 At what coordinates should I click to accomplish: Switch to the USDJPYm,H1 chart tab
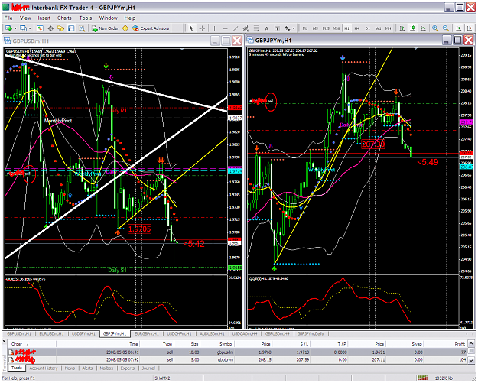click(83, 333)
